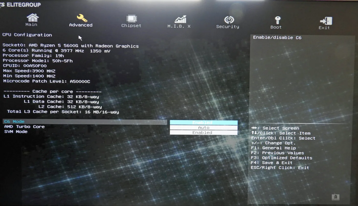This screenshot has width=358, height=206.
Task: Select the AMD Turbo Core setting
Action: pos(25,127)
